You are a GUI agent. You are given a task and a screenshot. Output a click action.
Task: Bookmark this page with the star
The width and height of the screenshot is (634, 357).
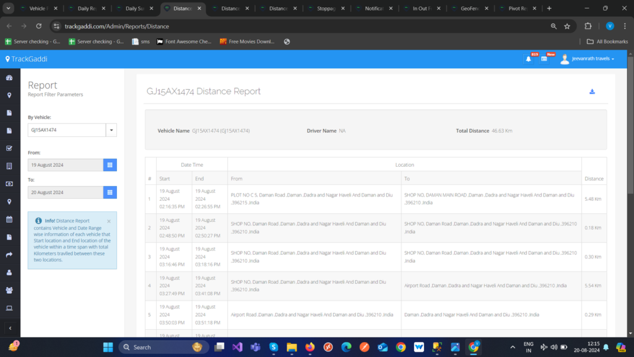(x=567, y=26)
